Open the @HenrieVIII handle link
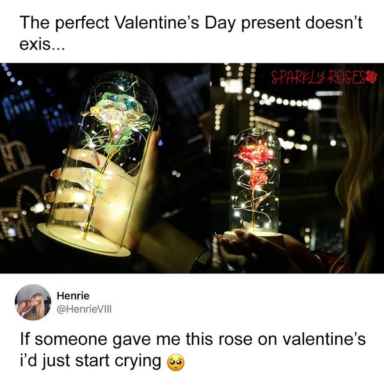The width and height of the screenshot is (384, 384). pyautogui.click(x=84, y=309)
